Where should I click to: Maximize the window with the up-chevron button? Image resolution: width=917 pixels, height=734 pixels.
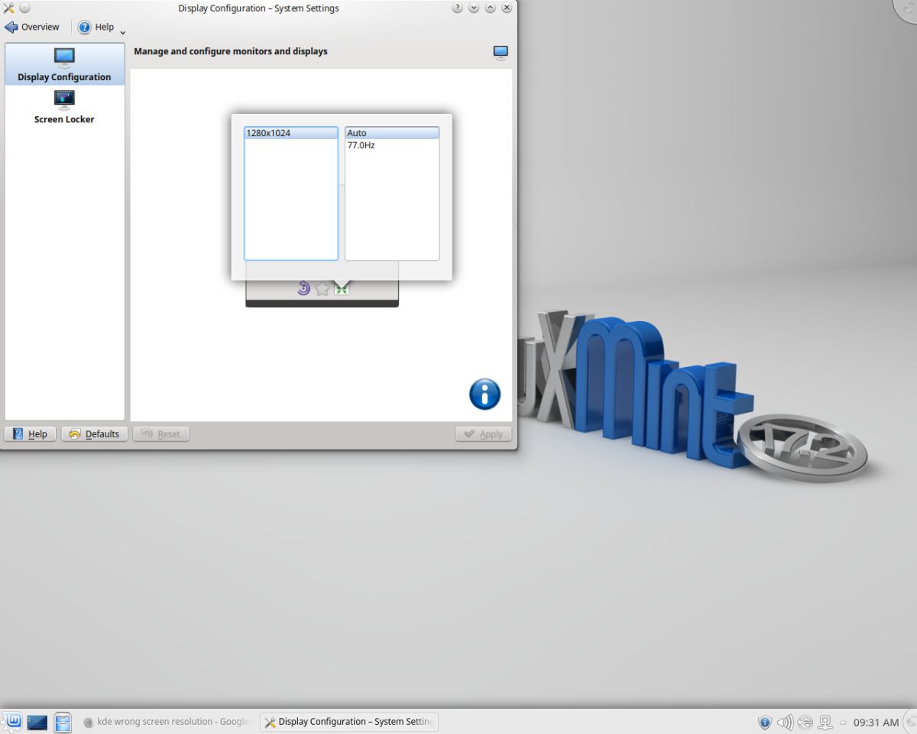tap(490, 8)
